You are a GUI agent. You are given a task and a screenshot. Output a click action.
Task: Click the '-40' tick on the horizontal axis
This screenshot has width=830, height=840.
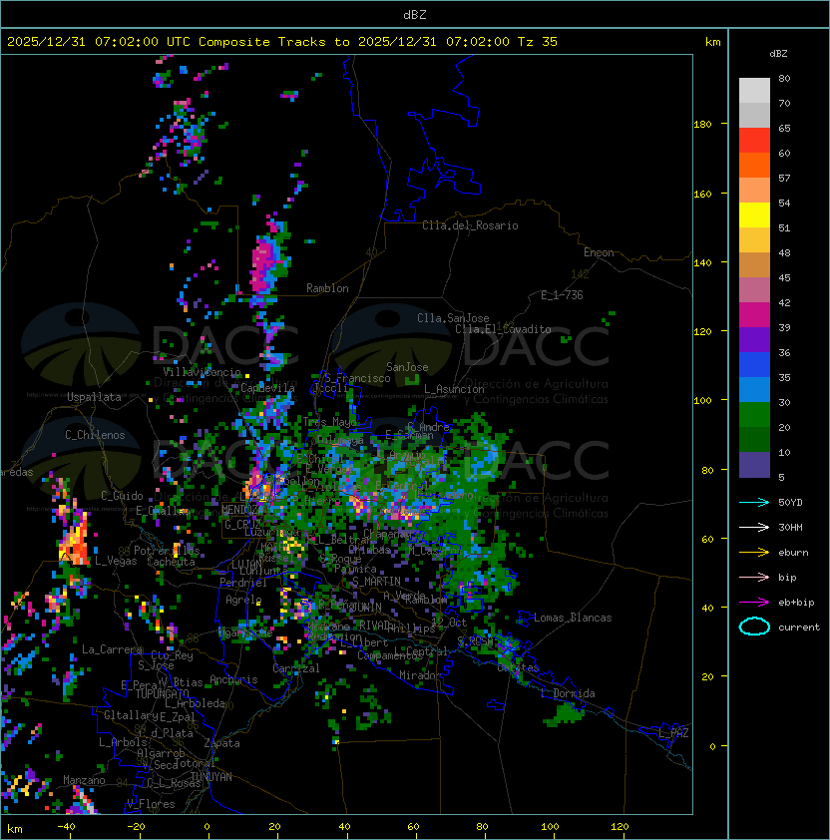[x=66, y=827]
